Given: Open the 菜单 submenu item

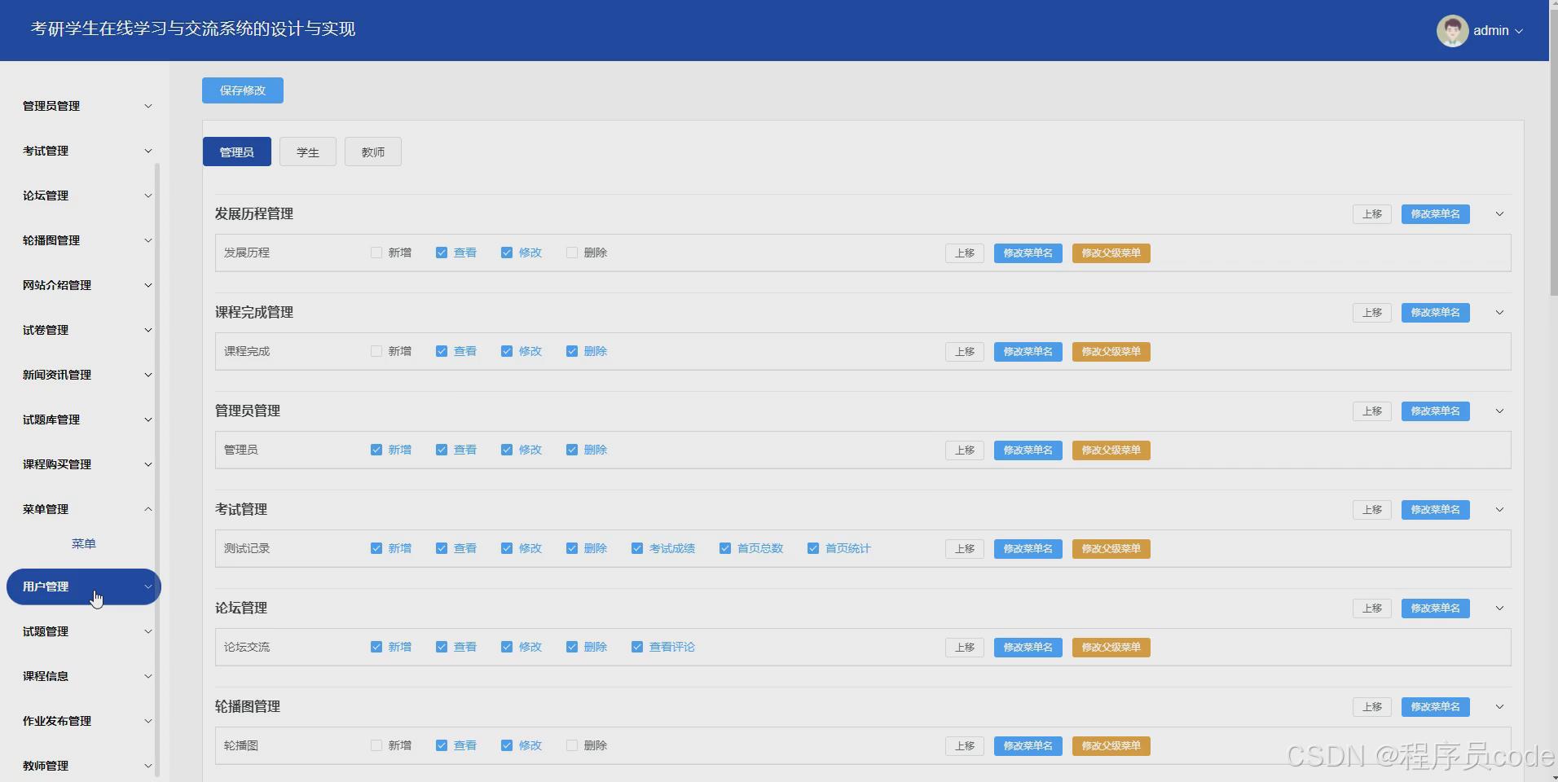Looking at the screenshot, I should (84, 543).
